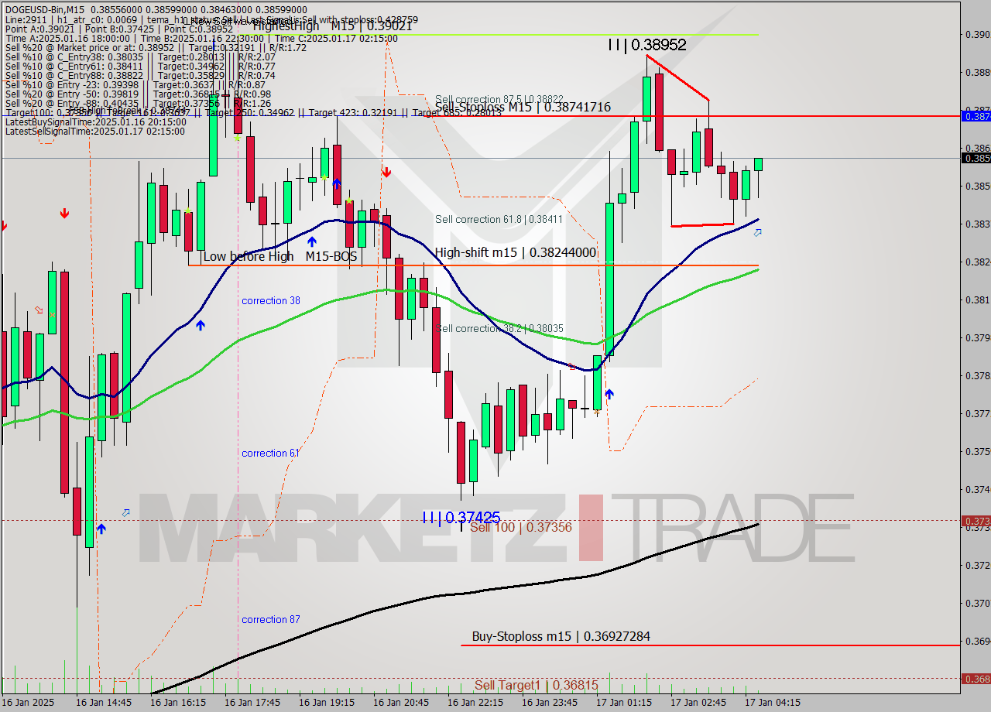Viewport: 991px width, 712px height.
Task: Select High-shift m15 | 0.38244000 label
Action: click(516, 252)
